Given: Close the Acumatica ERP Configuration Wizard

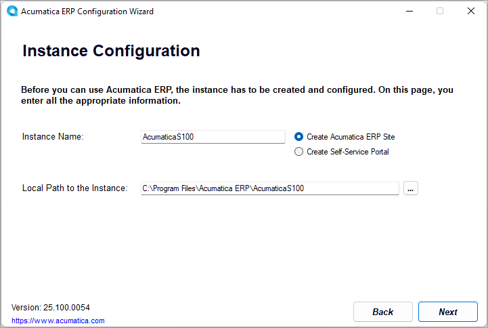Looking at the screenshot, I should [471, 12].
